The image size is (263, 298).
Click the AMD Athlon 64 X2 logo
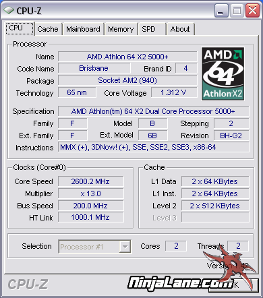click(223, 74)
